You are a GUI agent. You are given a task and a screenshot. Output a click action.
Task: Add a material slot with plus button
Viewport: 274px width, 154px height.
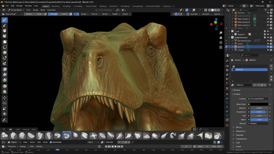(x=271, y=66)
